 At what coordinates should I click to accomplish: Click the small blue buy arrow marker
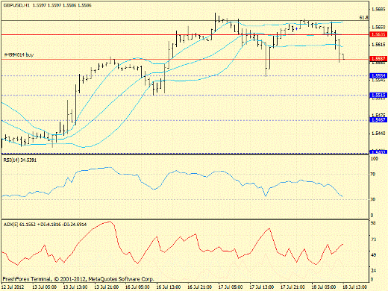pyautogui.click(x=297, y=29)
